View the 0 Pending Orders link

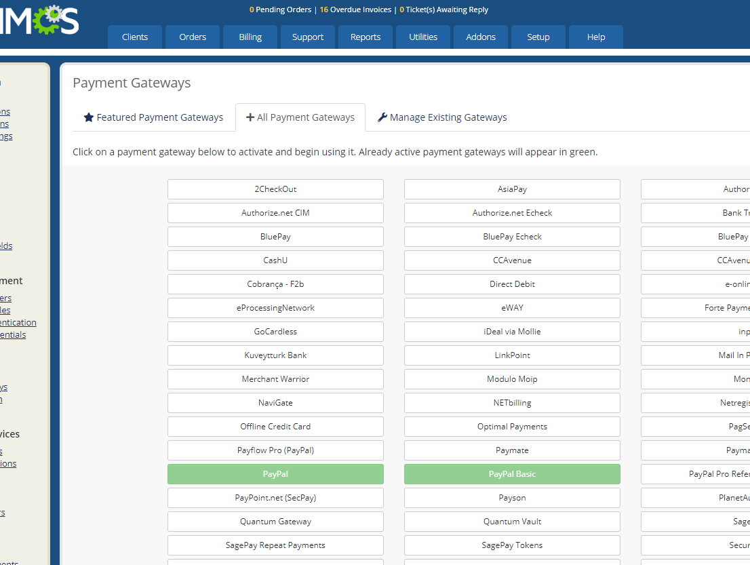pyautogui.click(x=280, y=9)
